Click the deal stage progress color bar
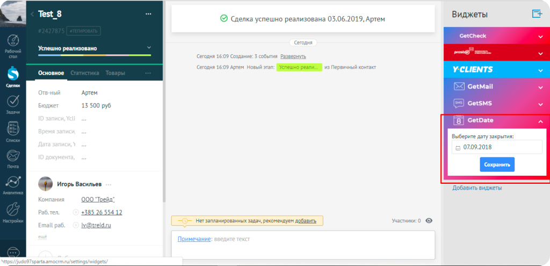The image size is (550, 266). [x=95, y=55]
